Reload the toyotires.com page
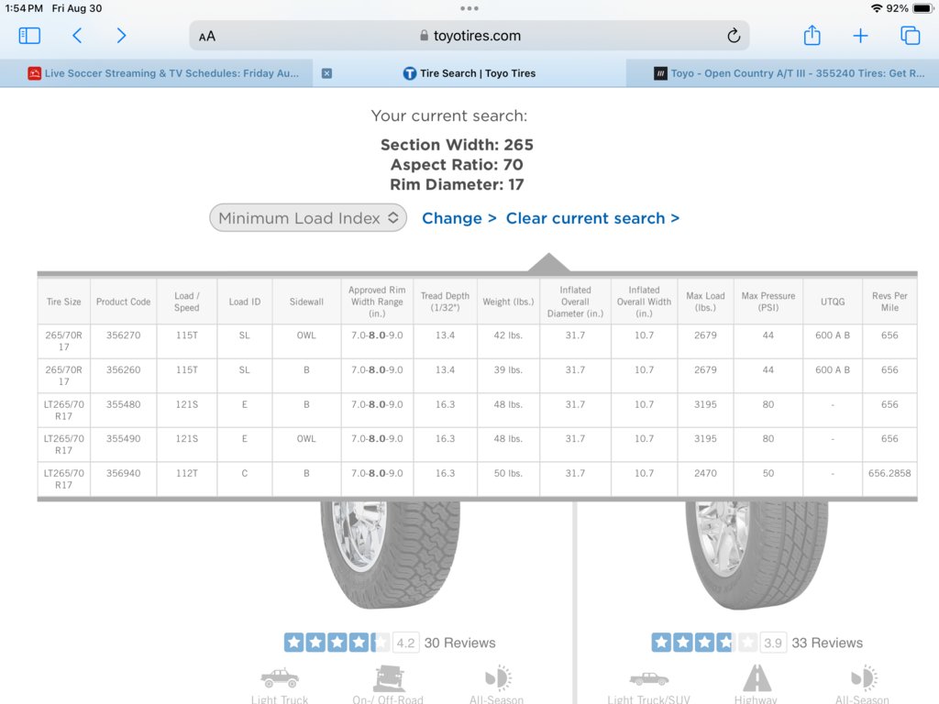 click(734, 36)
